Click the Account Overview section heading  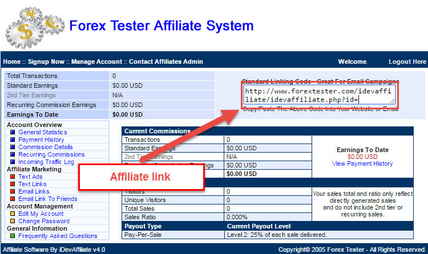pyautogui.click(x=34, y=125)
